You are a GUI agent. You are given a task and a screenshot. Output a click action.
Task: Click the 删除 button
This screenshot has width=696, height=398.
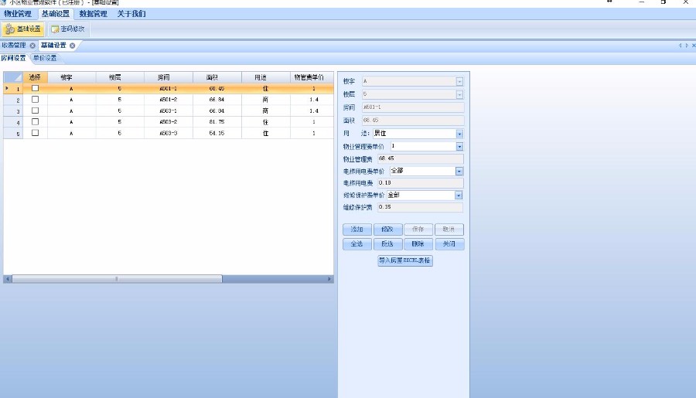[x=418, y=244]
